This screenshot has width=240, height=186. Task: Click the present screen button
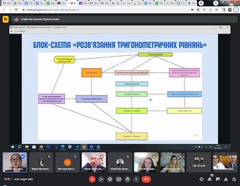click(119, 179)
